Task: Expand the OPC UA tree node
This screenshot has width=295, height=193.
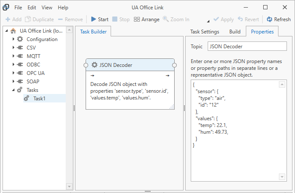Action: 13,73
